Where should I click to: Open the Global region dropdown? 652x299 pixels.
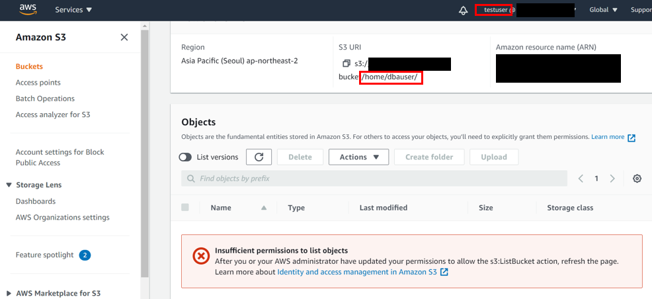603,10
